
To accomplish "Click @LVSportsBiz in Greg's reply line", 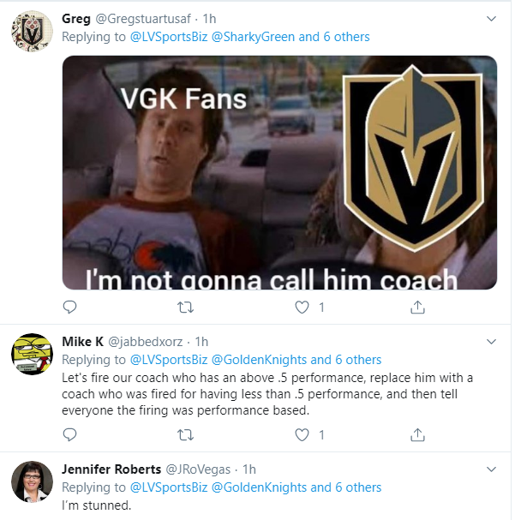I will pos(168,37).
